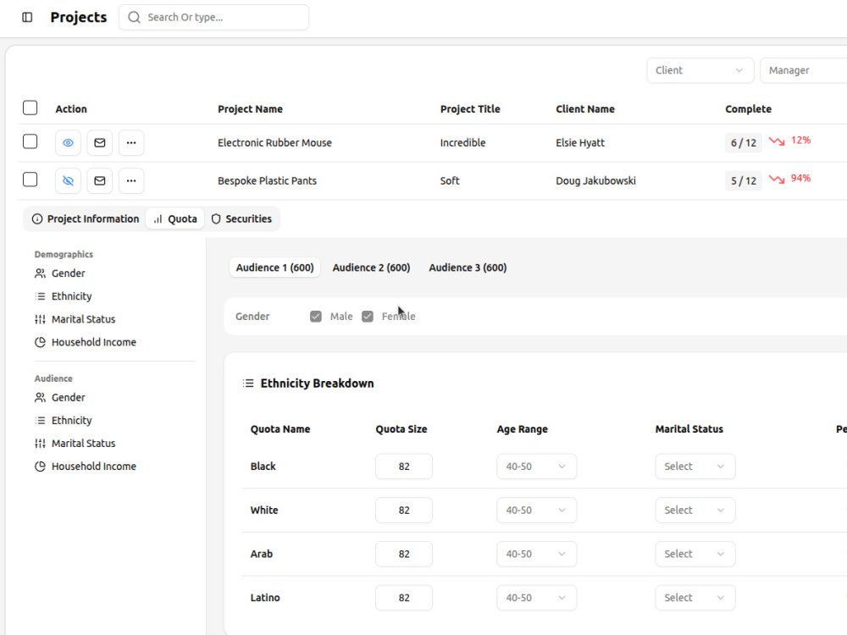Click the Audience Marital Status sliders icon

(40, 444)
